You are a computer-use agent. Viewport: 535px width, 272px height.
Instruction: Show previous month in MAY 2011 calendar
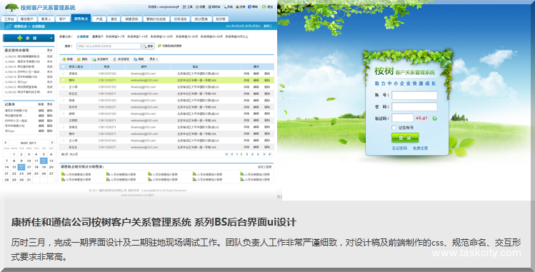[x=6, y=143]
